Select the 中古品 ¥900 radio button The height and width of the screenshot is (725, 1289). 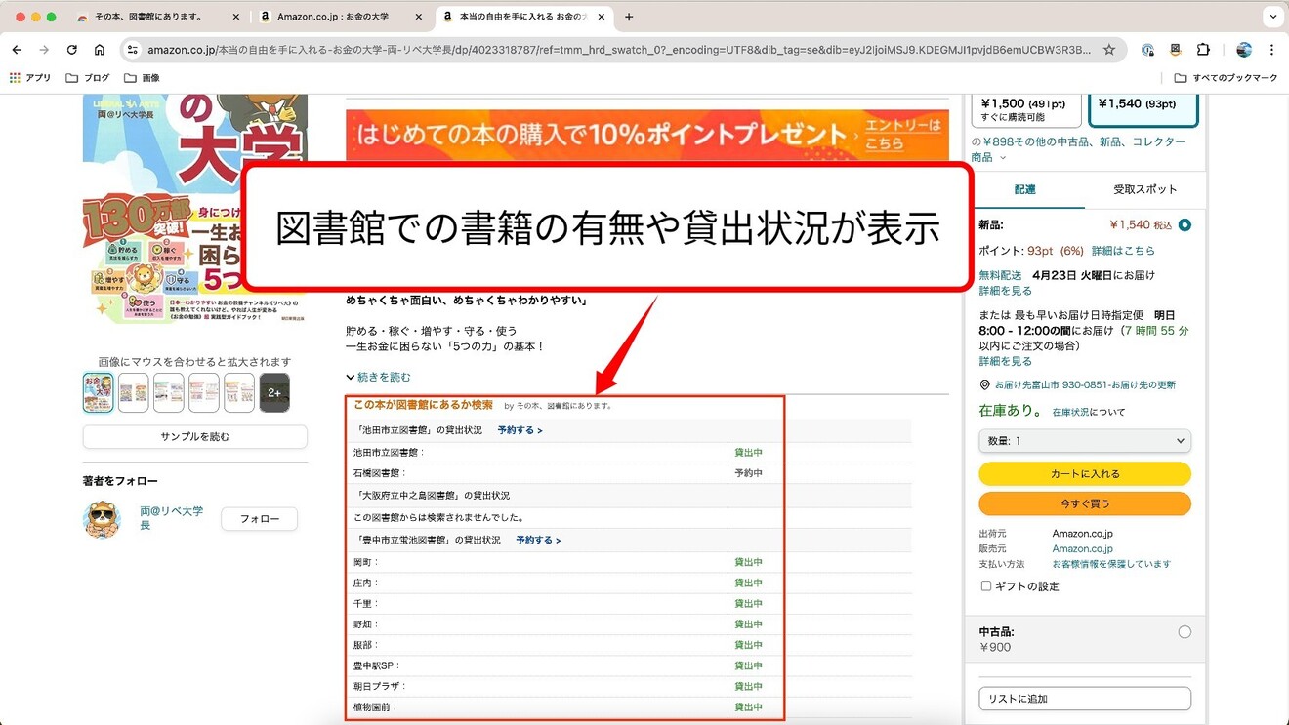pyautogui.click(x=1185, y=632)
